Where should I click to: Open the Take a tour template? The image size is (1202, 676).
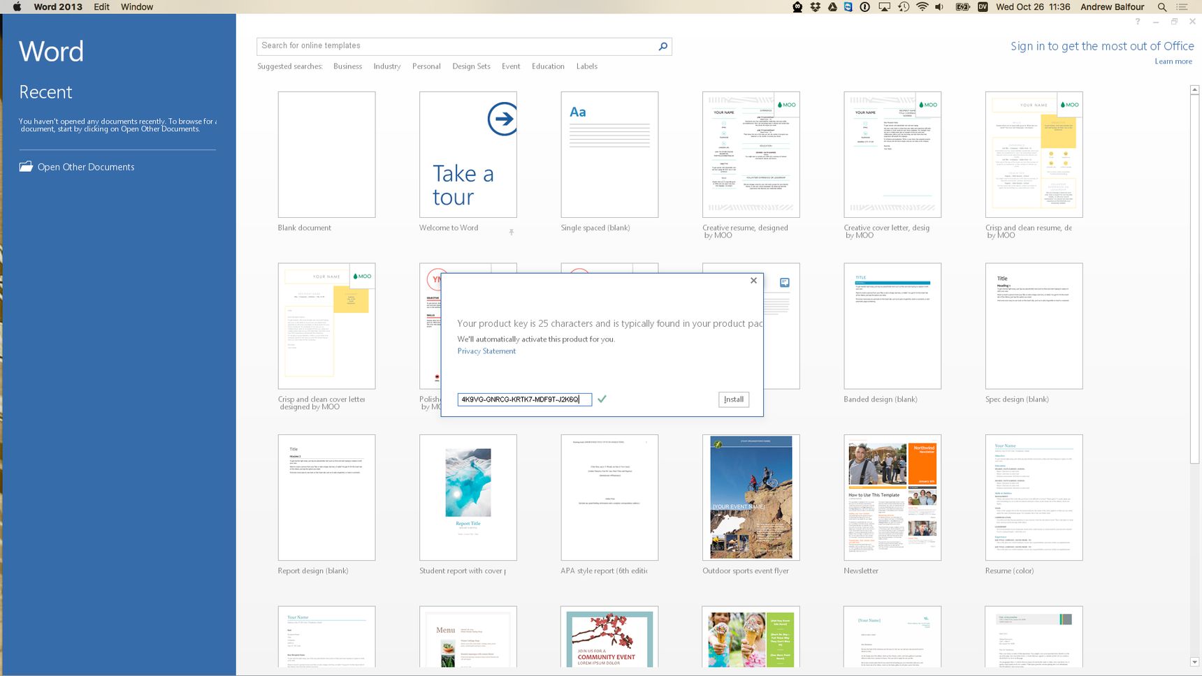tap(468, 154)
